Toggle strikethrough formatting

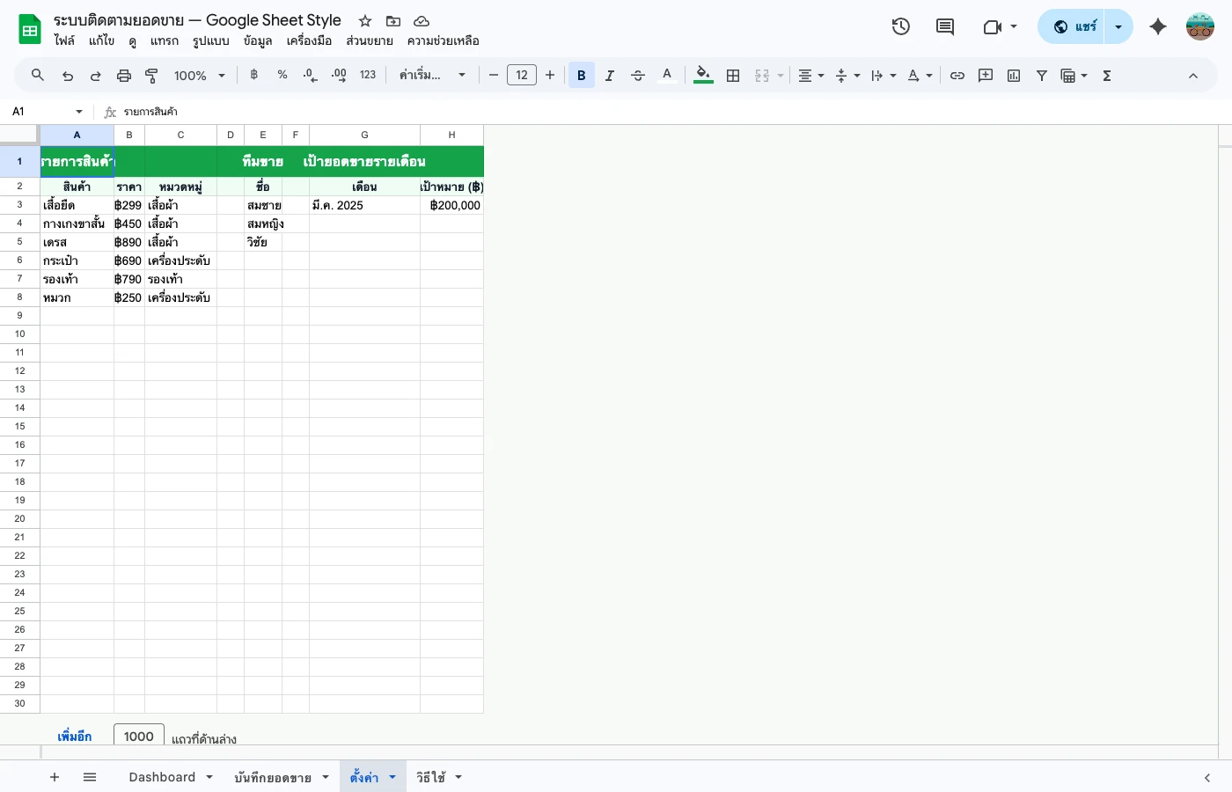(x=637, y=75)
